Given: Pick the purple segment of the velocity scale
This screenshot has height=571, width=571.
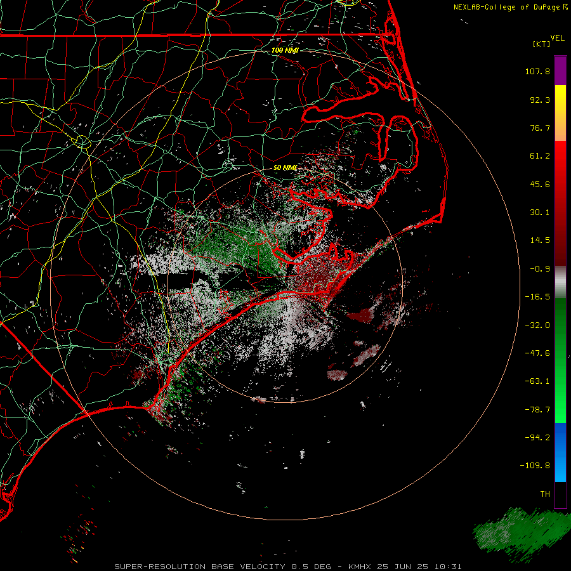Looking at the screenshot, I should [x=560, y=70].
